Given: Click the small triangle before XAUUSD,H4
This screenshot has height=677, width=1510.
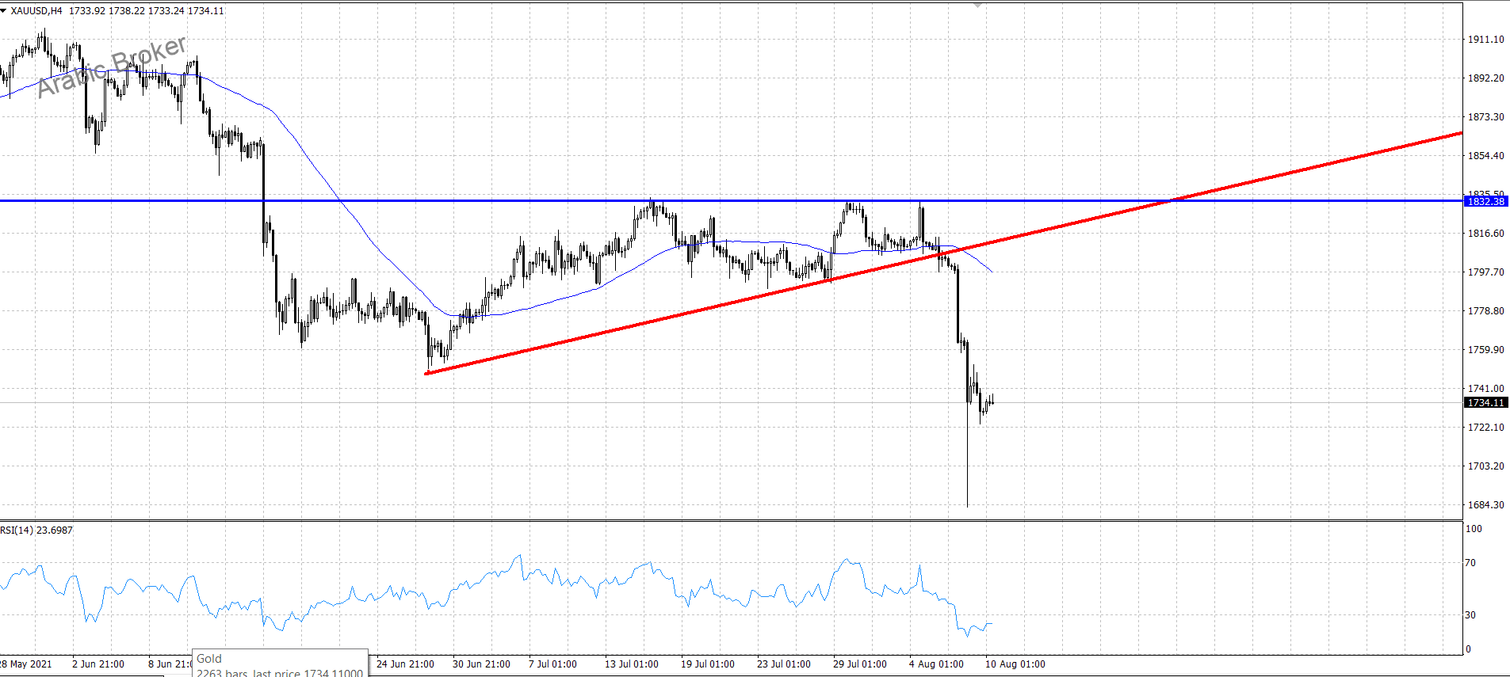Looking at the screenshot, I should 4,11.
